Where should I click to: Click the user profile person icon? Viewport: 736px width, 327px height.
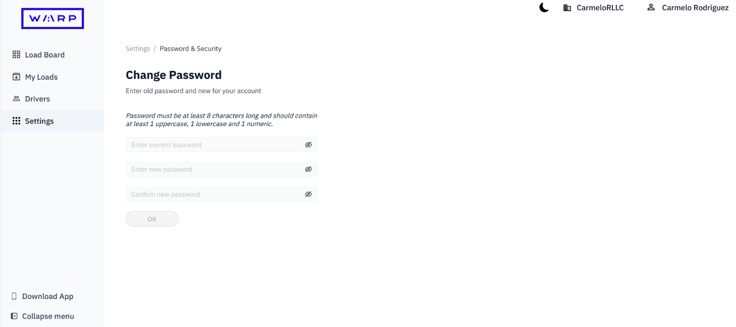tap(651, 7)
